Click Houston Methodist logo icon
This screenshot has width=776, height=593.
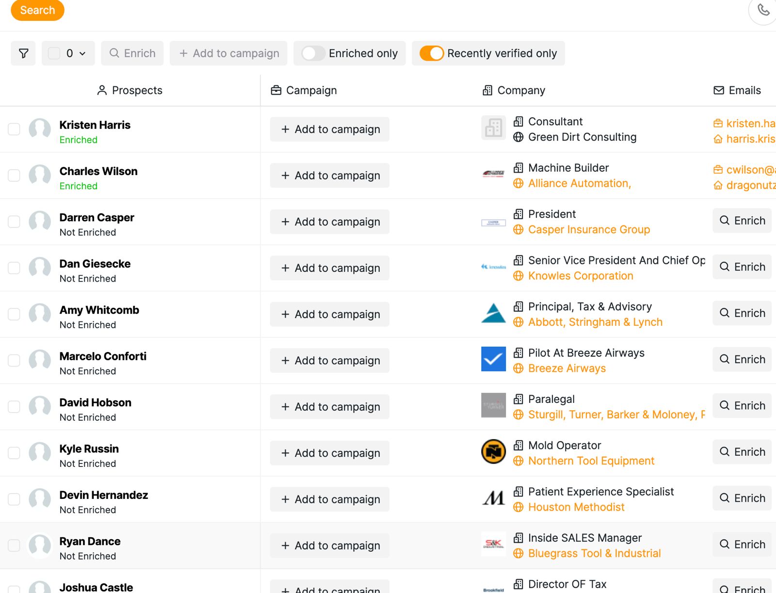click(x=493, y=498)
